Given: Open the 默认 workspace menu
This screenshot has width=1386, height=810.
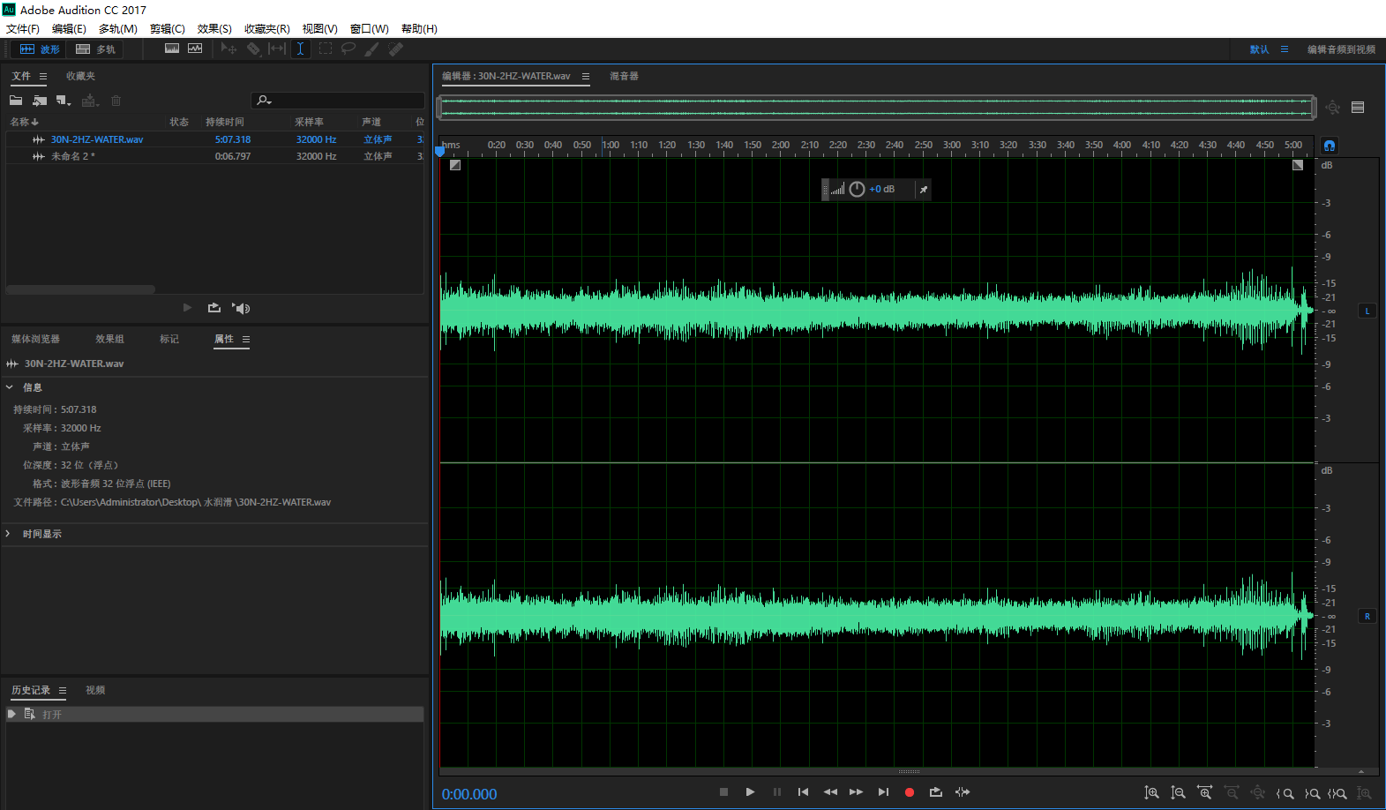Looking at the screenshot, I should [1285, 49].
